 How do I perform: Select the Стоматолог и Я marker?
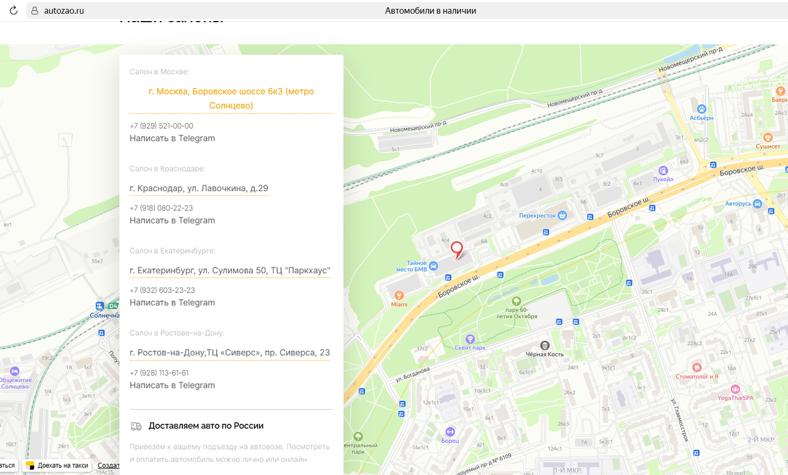pos(697,368)
